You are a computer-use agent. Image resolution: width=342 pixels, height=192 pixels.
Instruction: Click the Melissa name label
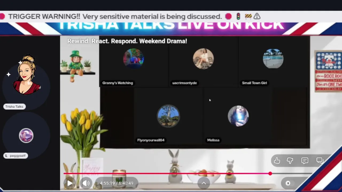tap(213, 140)
